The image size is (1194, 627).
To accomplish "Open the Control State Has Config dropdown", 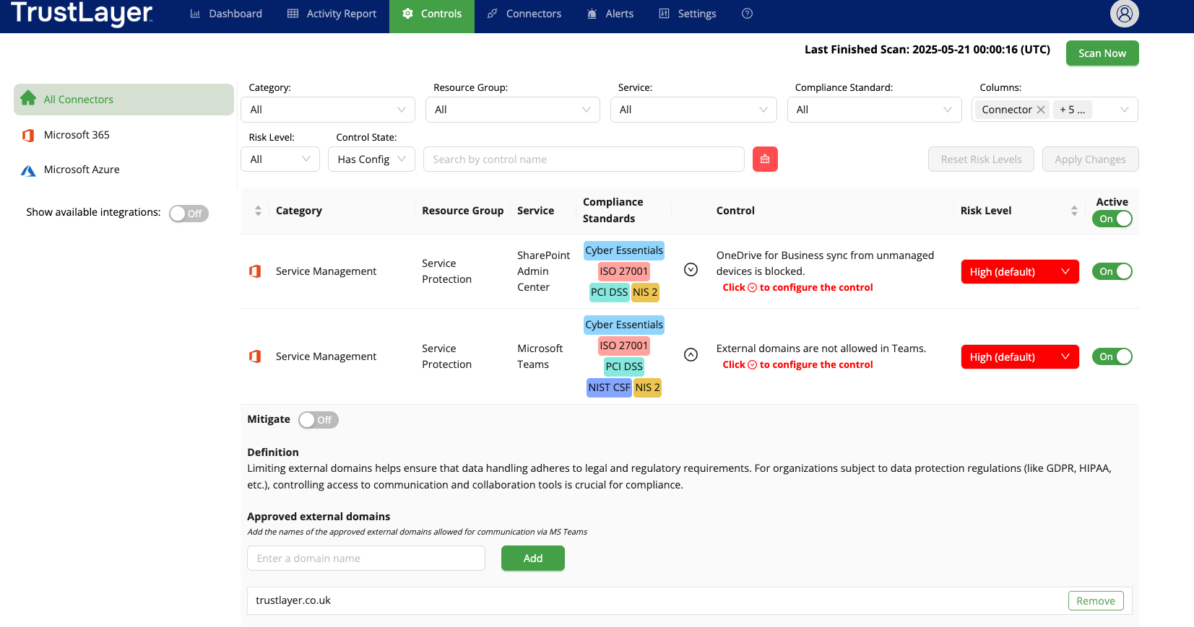I will (x=371, y=159).
